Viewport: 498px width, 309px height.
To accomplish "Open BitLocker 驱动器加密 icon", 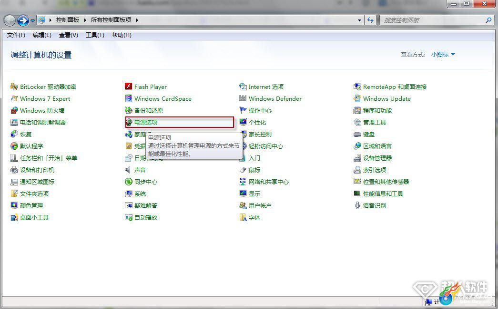I will (14, 87).
